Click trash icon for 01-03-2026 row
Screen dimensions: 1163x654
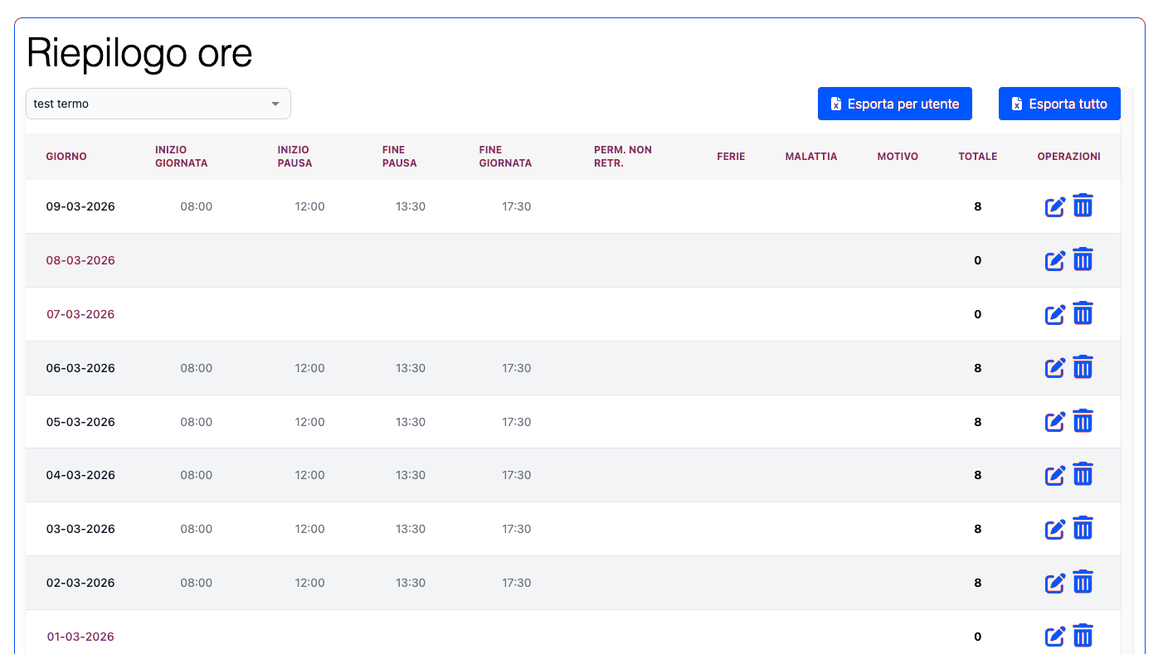point(1083,636)
